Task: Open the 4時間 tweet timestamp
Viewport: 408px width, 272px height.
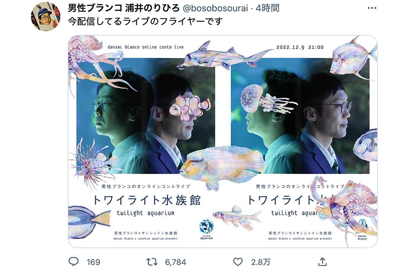Action: click(267, 8)
